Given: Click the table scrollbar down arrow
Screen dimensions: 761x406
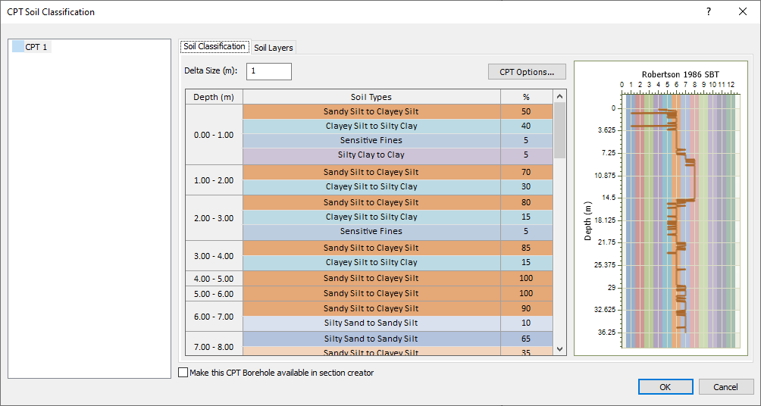Looking at the screenshot, I should coord(559,348).
